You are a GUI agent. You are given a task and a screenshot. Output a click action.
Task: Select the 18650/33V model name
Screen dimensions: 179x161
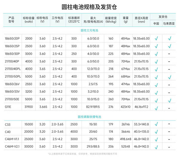12,92
